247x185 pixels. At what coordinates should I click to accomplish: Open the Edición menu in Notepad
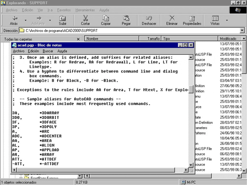pyautogui.click(x=34, y=51)
